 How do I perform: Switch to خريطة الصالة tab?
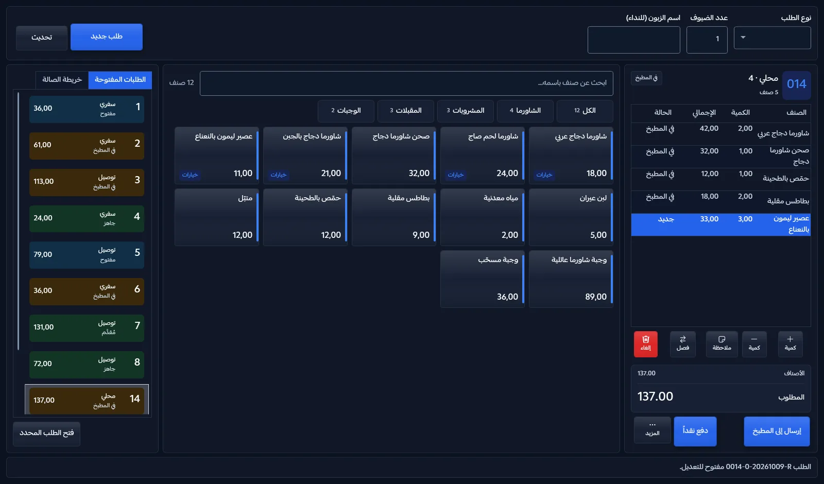point(62,80)
